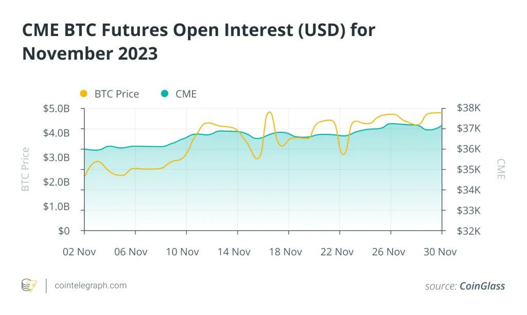Select the 06 Nov date label
The image size is (527, 315).
(131, 252)
